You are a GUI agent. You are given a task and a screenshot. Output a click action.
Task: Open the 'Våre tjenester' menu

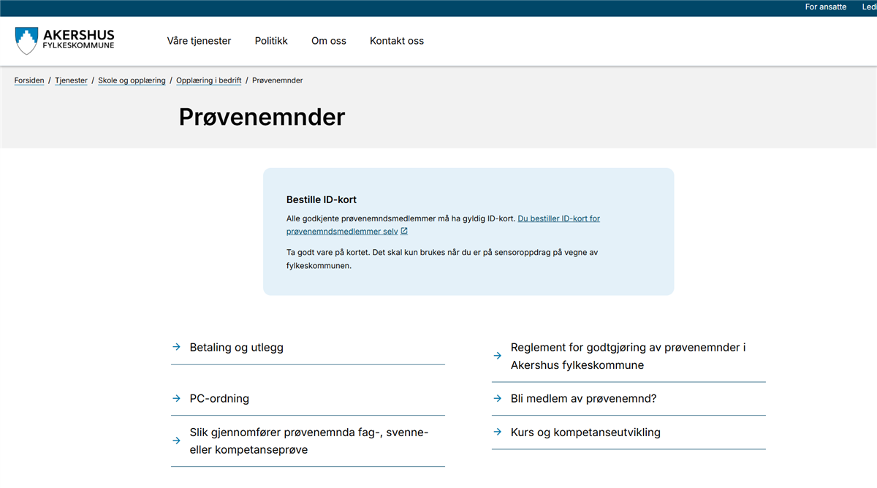199,41
